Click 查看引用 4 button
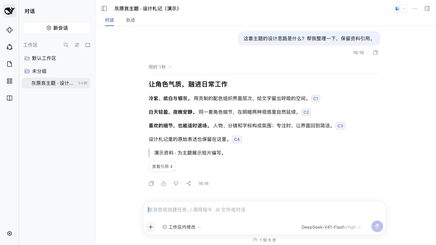436x245 pixels. 162,166
